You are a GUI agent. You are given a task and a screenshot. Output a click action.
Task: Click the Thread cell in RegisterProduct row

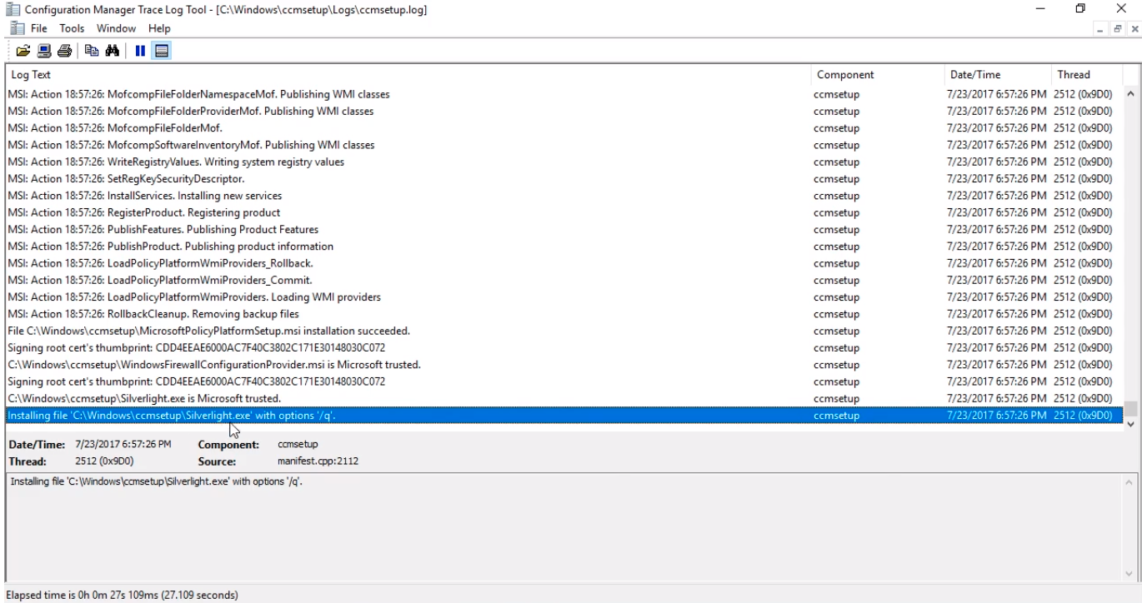pyautogui.click(x=1083, y=212)
